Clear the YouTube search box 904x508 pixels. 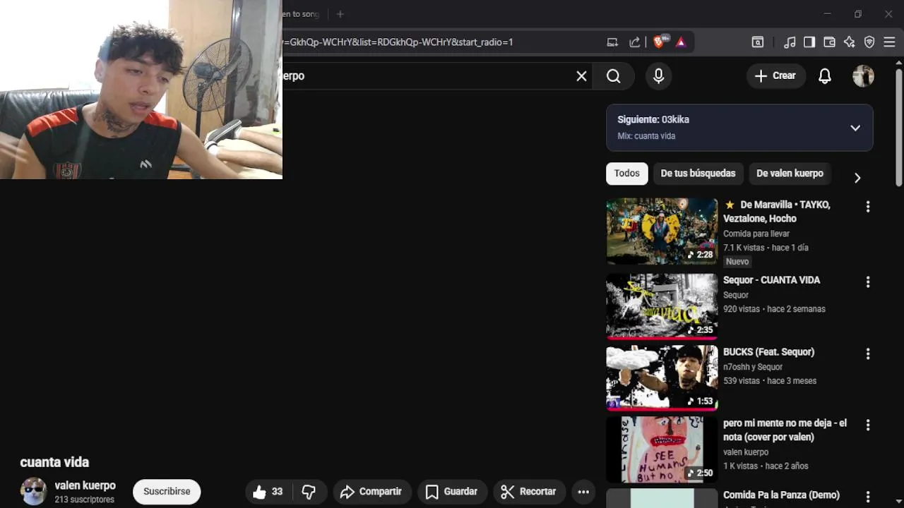581,76
